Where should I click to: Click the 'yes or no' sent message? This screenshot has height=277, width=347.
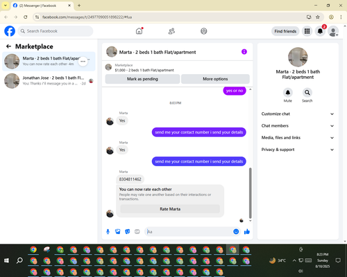point(235,91)
